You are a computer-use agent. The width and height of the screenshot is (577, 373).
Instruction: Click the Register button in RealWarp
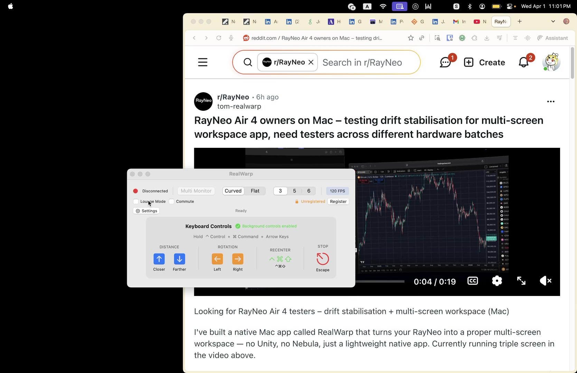click(x=338, y=202)
